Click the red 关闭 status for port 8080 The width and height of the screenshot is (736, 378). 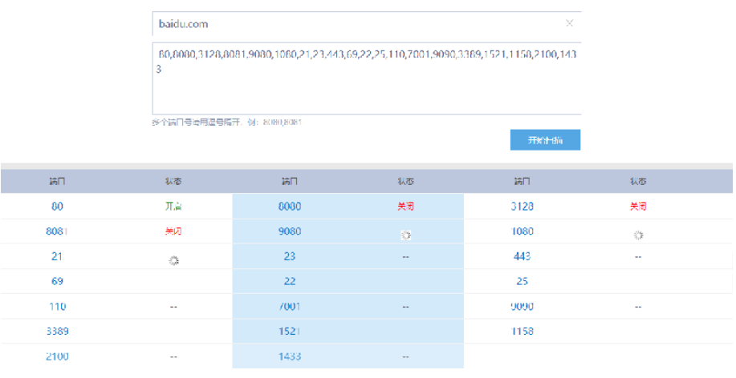[x=406, y=206]
